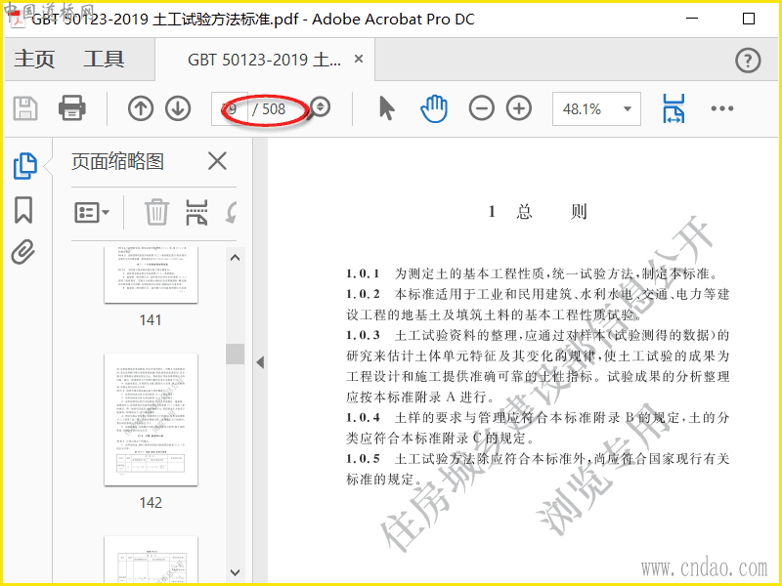Viewport: 782px width, 586px height.
Task: Click the Save file icon
Action: pyautogui.click(x=25, y=108)
